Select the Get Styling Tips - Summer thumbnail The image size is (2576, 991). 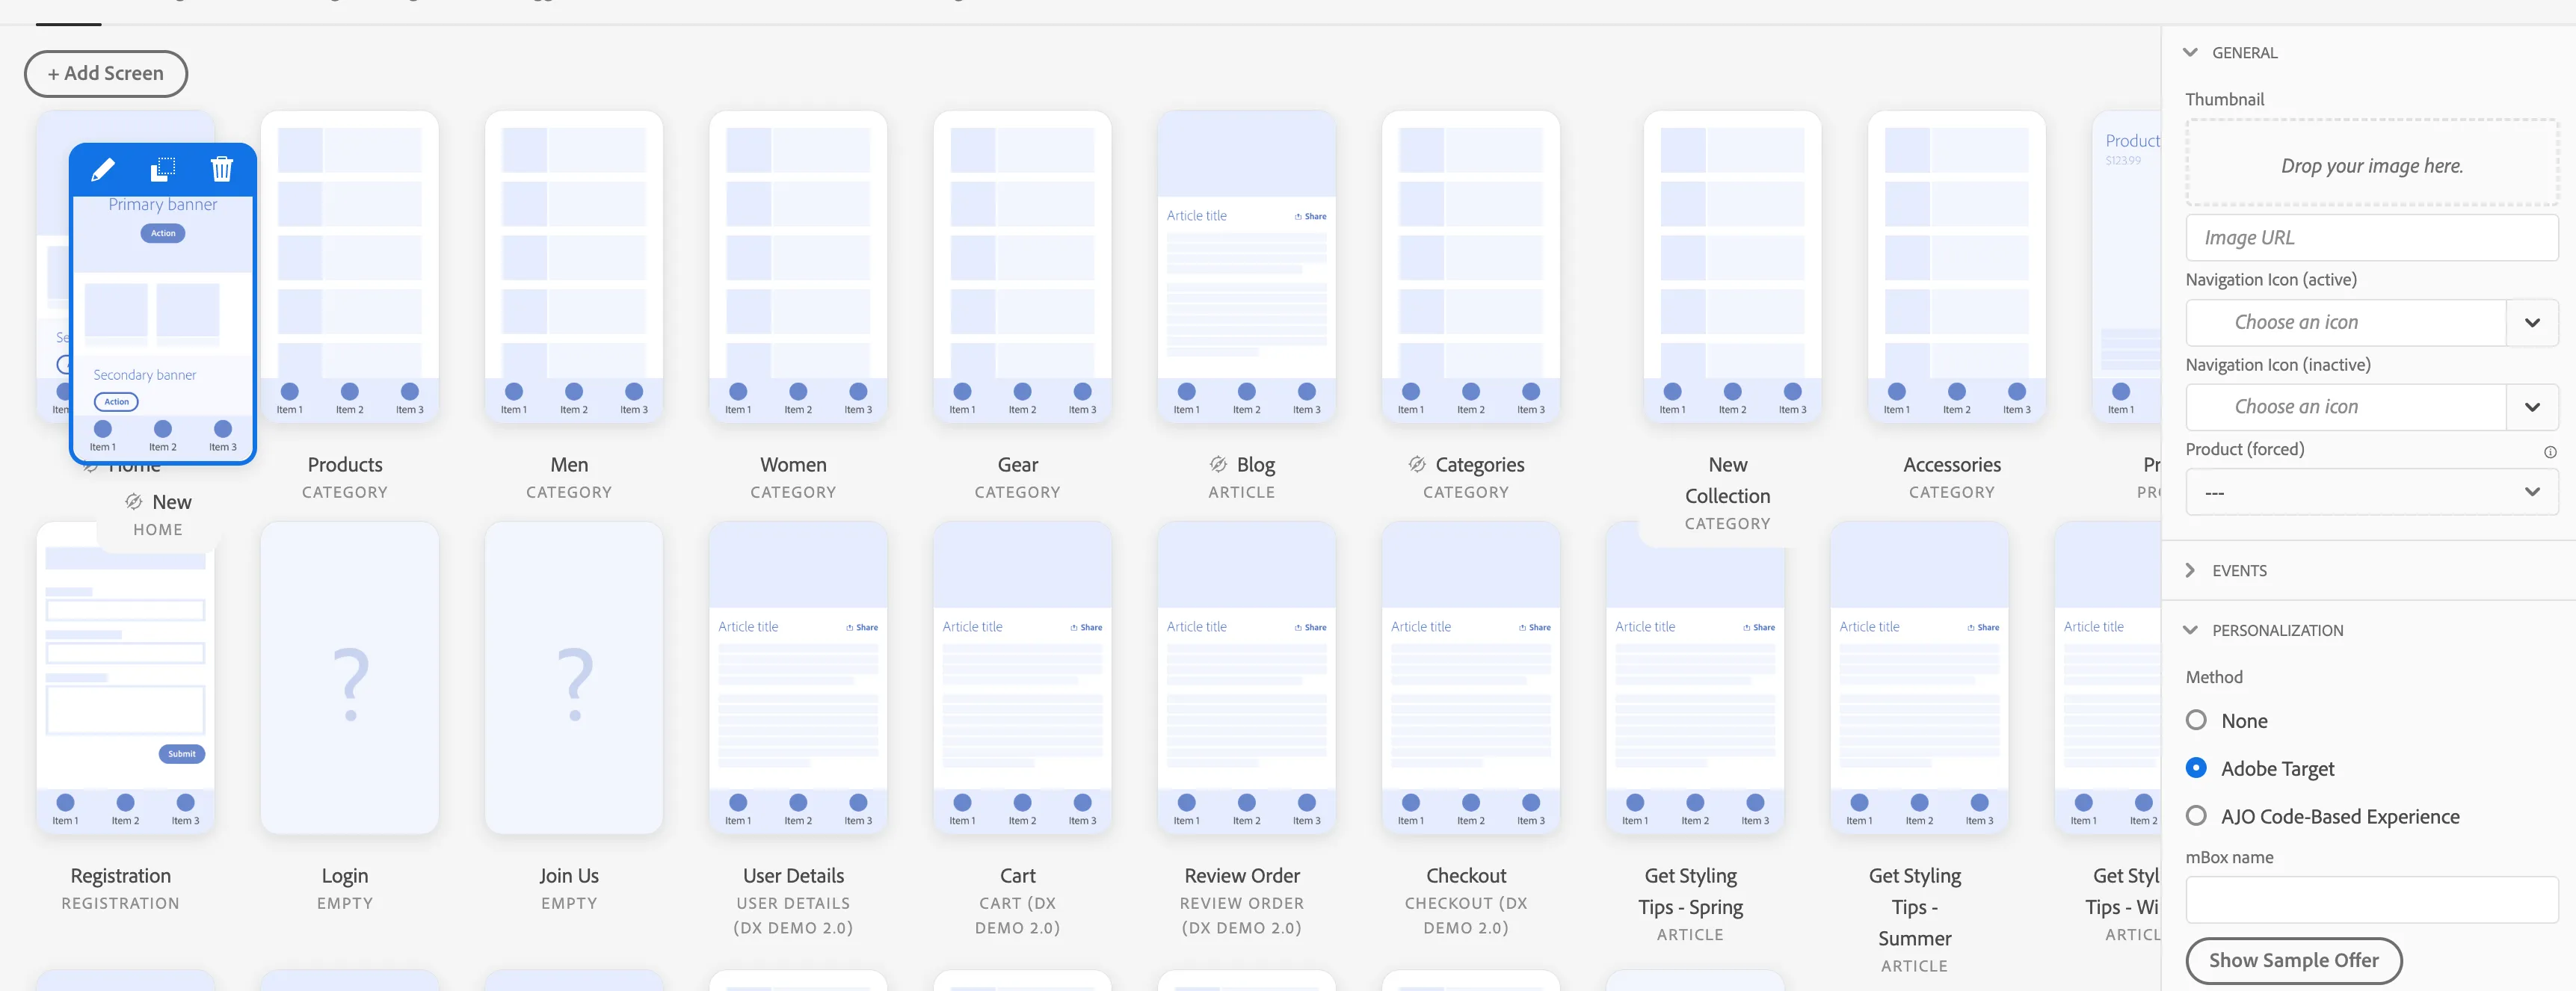(x=1918, y=678)
